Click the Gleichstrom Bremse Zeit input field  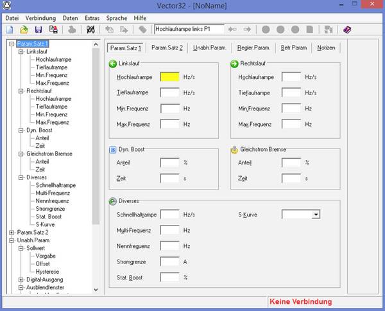[291, 178]
